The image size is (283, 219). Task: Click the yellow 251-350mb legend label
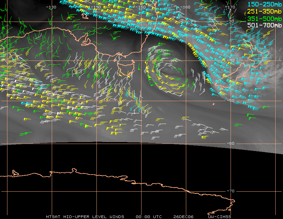264,11
